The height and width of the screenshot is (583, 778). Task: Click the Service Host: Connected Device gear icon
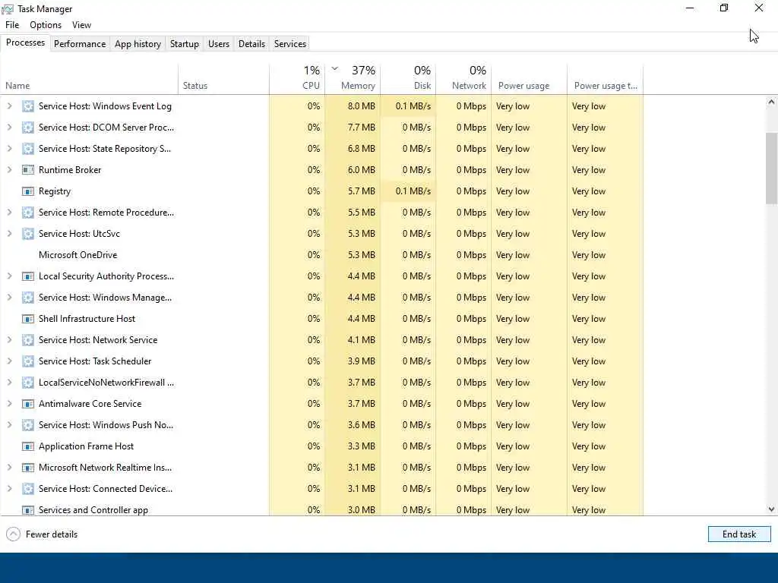click(x=28, y=489)
